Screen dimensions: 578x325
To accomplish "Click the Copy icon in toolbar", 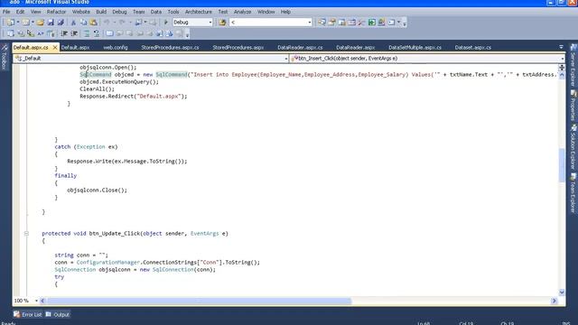I will [x=83, y=23].
